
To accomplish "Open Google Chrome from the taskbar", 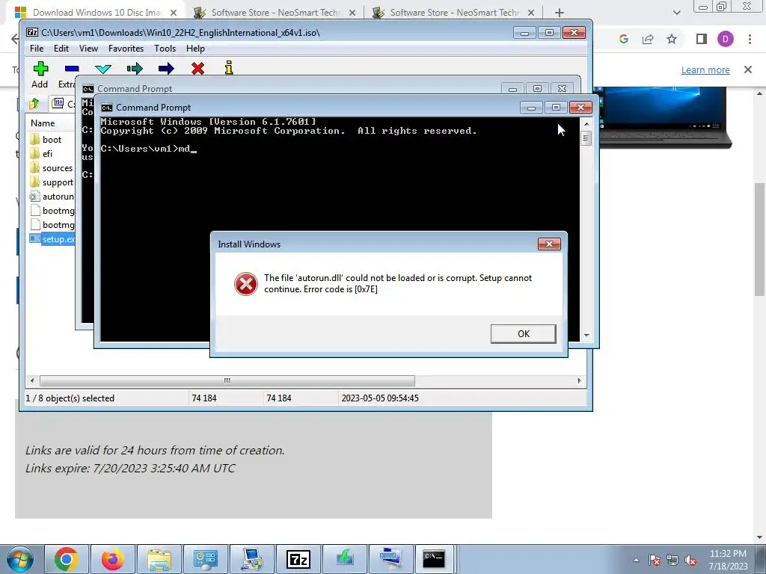I will 67,559.
